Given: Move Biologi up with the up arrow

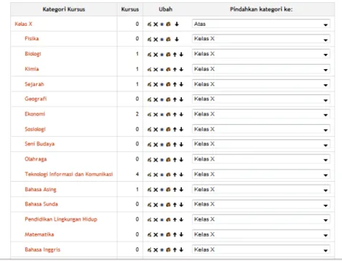Looking at the screenshot, I should 175,55.
